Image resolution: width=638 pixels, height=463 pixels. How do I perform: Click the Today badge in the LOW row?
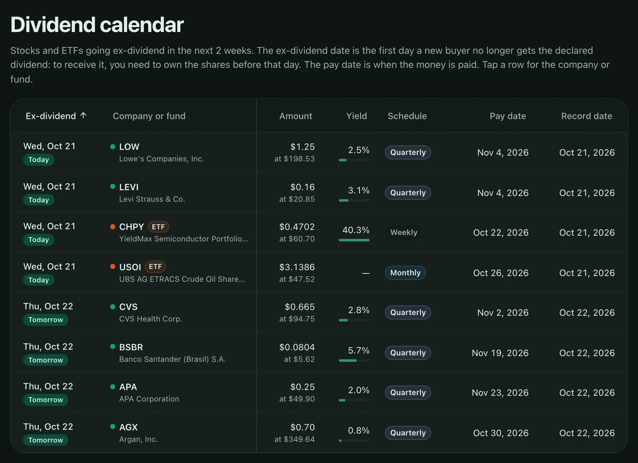[x=38, y=159]
